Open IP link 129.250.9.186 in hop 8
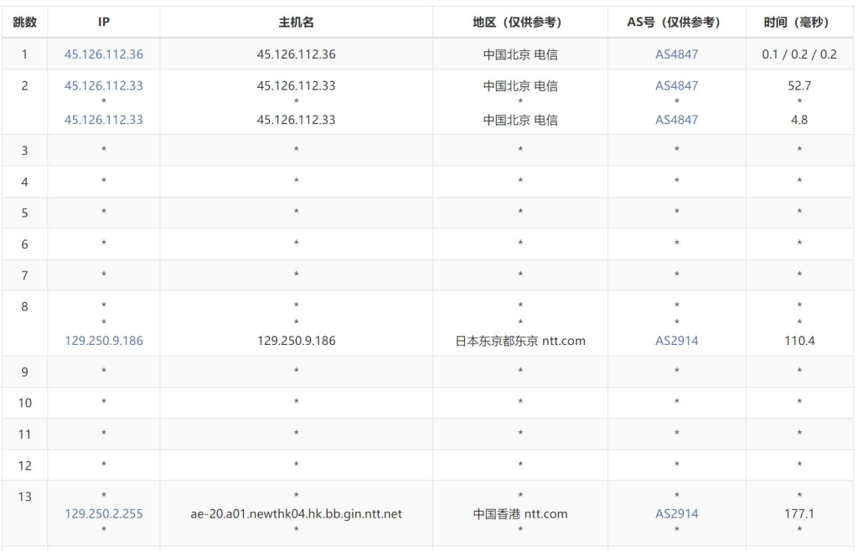 pos(103,341)
